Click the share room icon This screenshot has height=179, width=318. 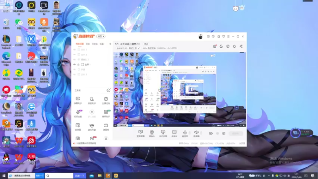[241, 46]
